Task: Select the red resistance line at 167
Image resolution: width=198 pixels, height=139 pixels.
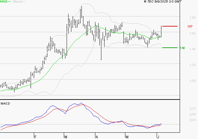Action: click(x=170, y=26)
